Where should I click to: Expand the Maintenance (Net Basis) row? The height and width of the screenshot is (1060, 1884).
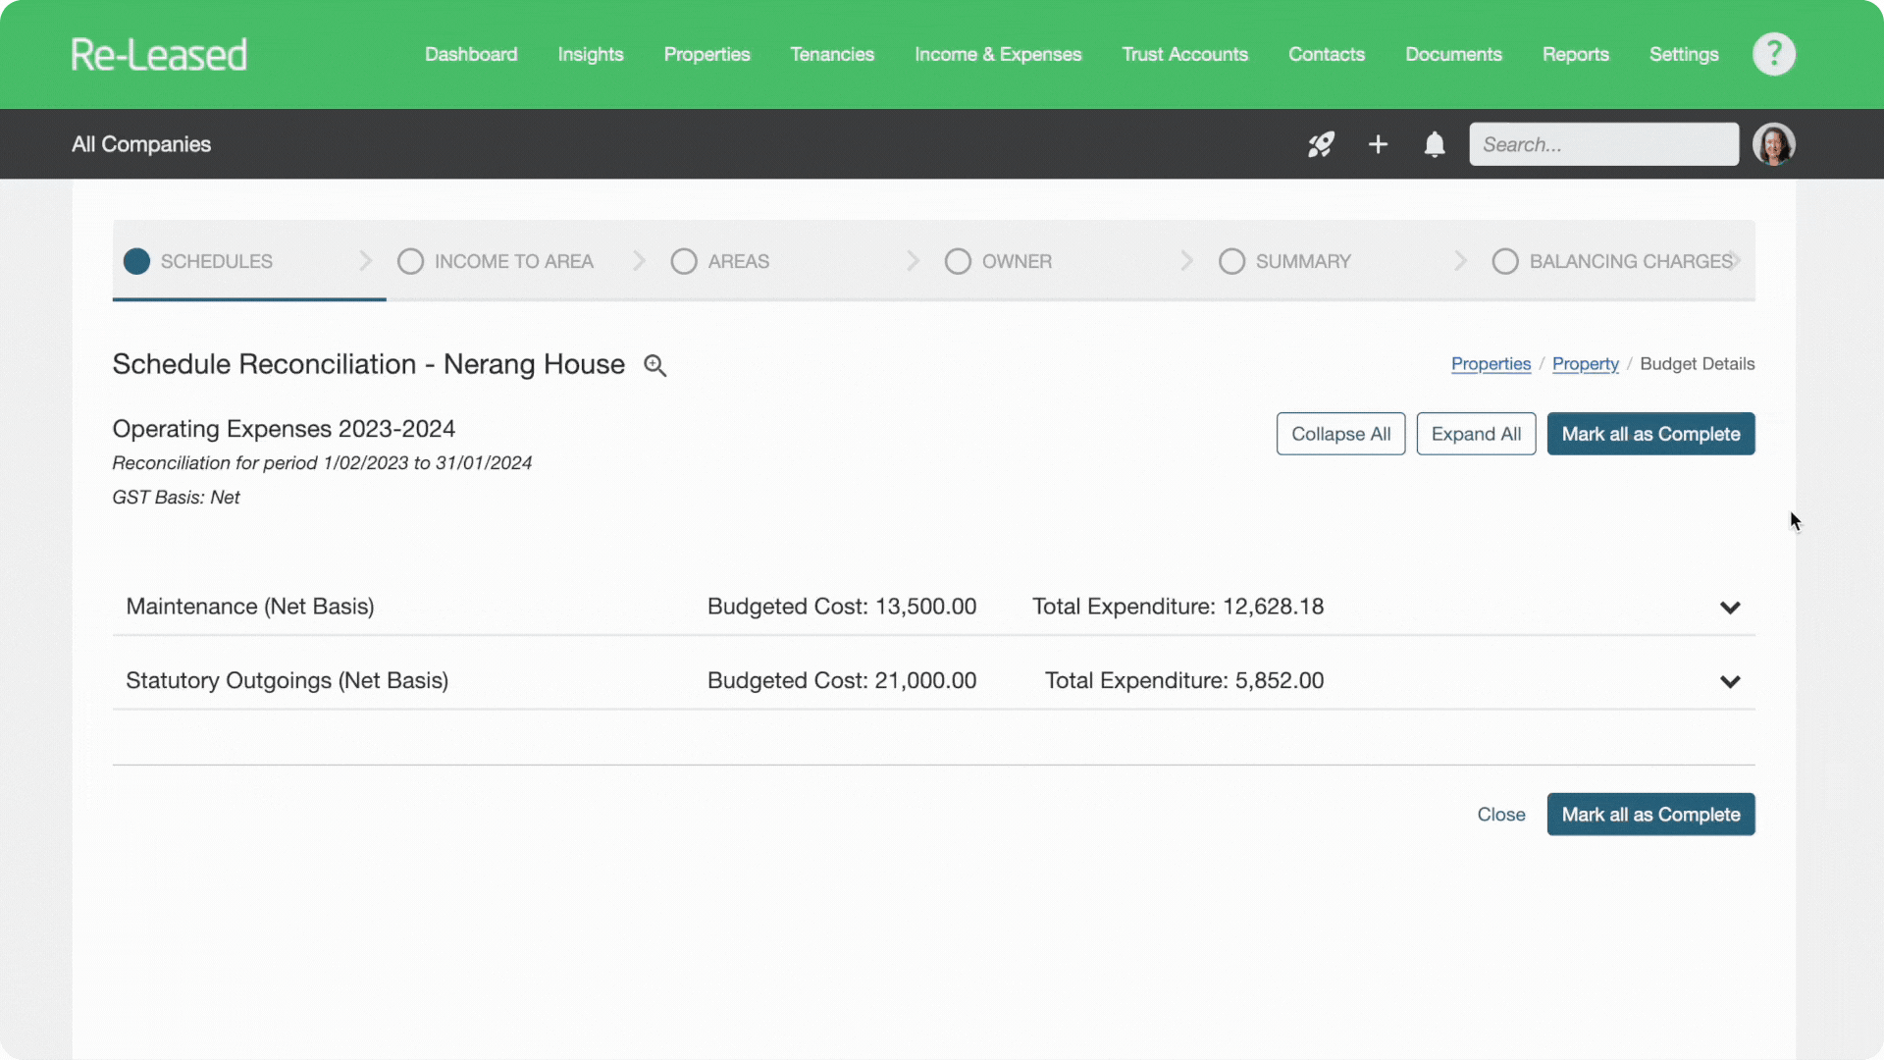[1730, 608]
